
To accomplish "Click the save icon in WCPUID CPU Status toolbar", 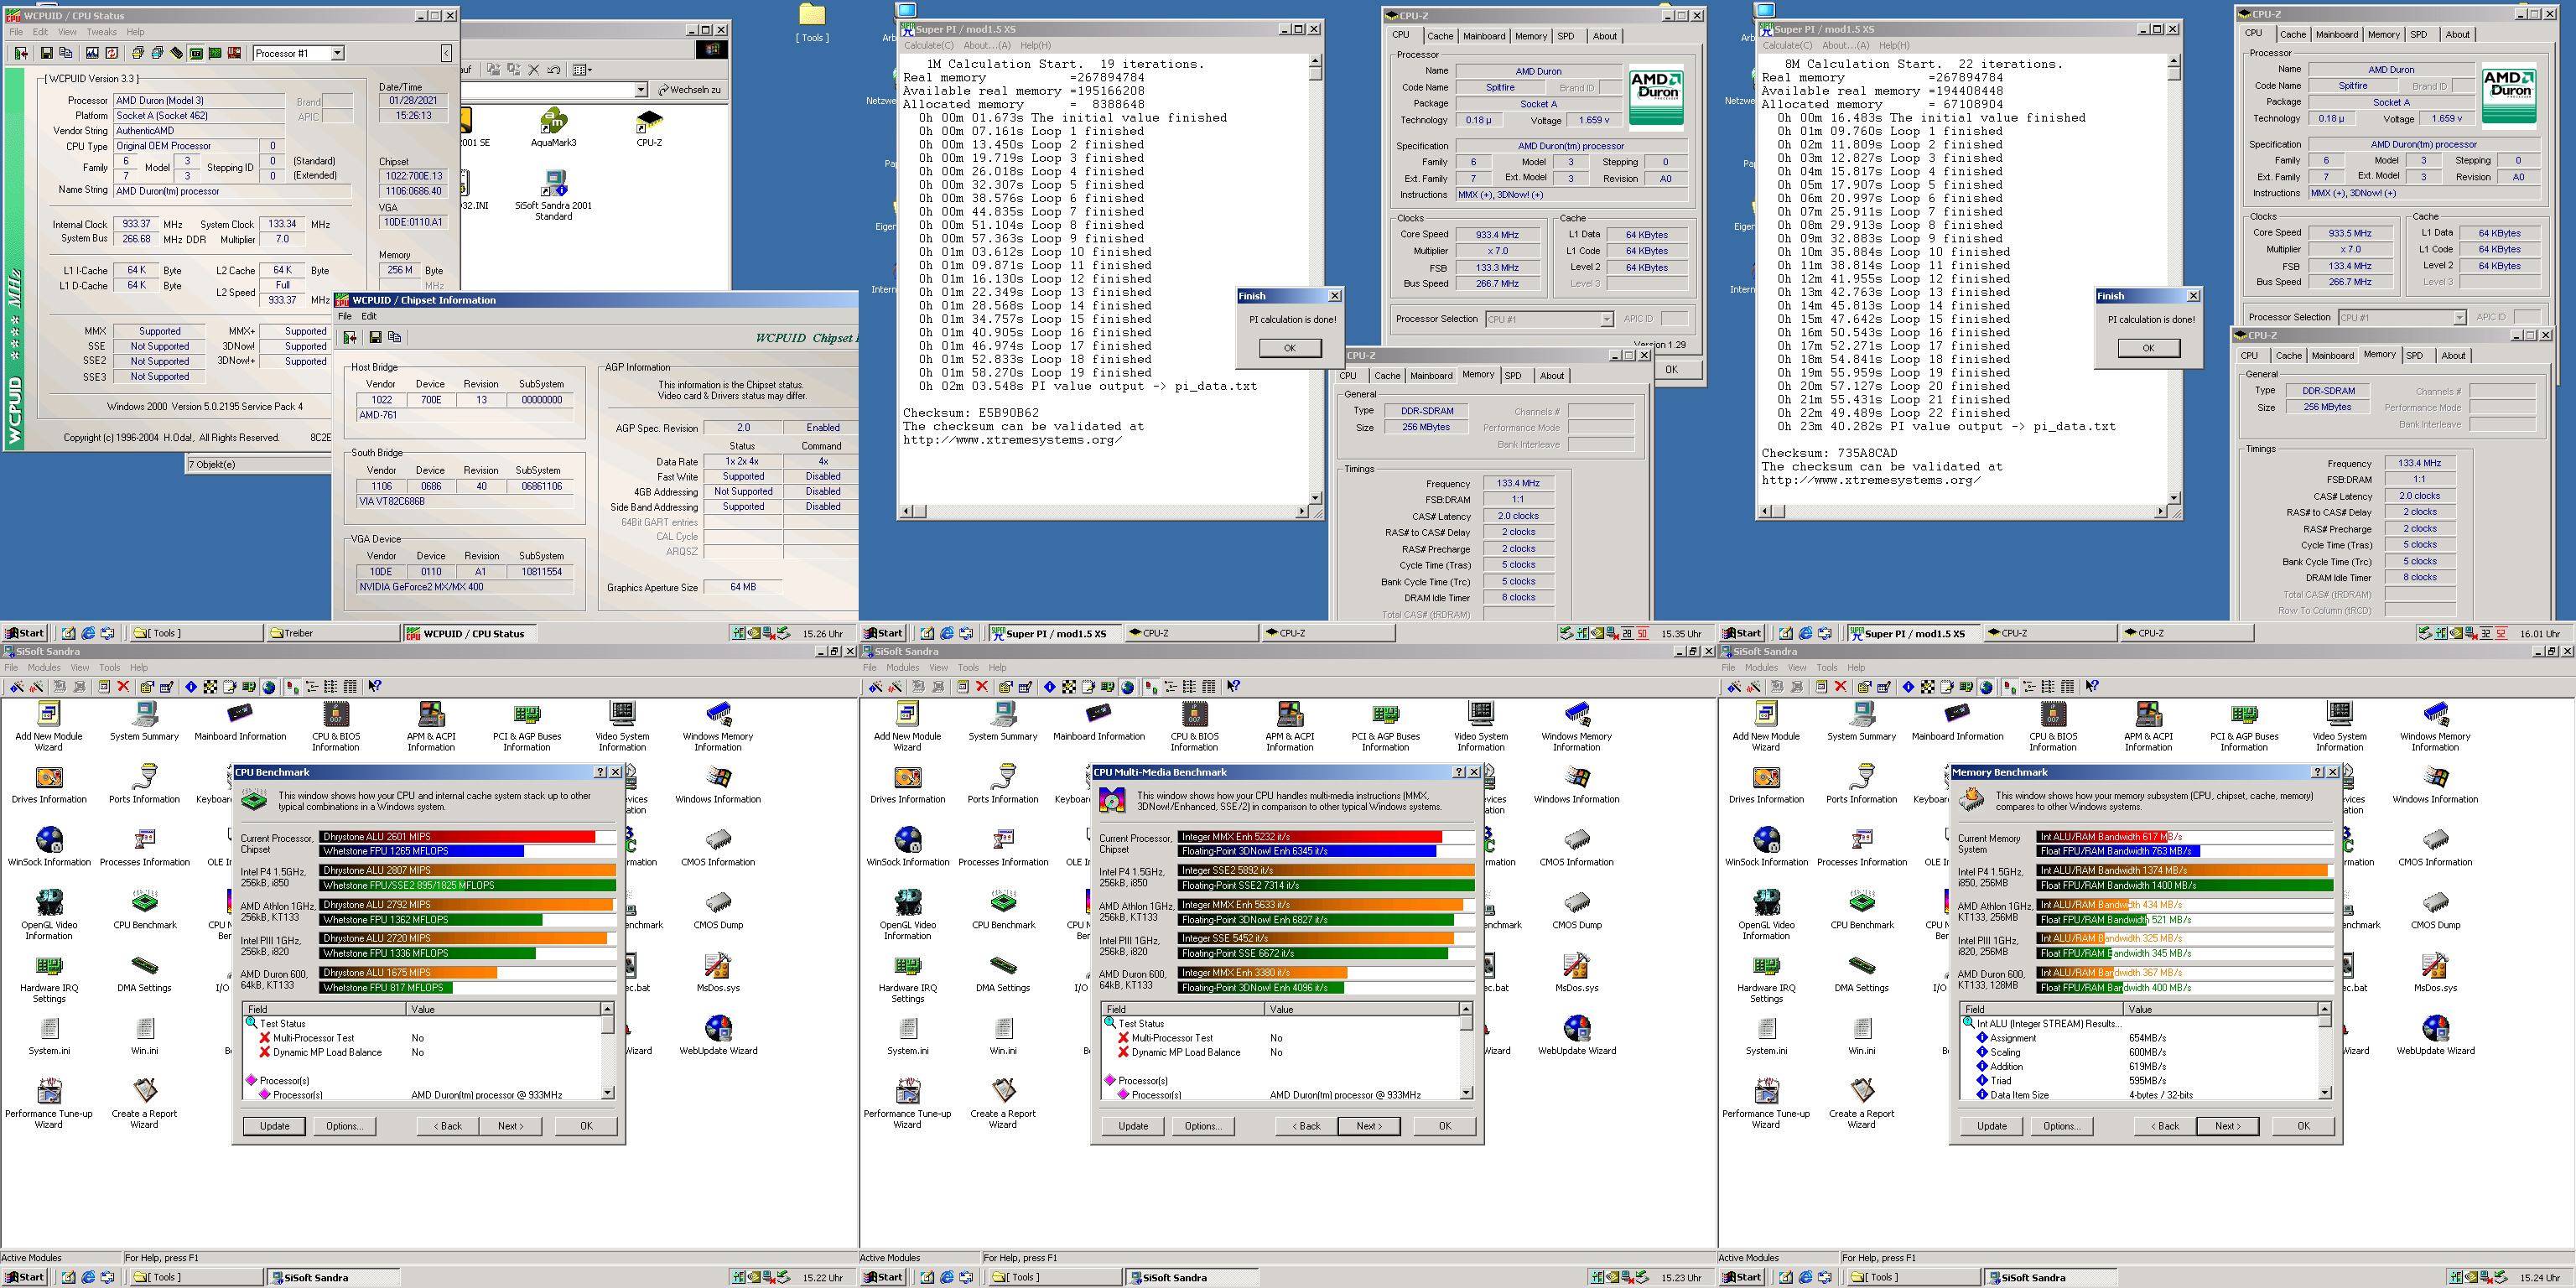I will tap(47, 53).
